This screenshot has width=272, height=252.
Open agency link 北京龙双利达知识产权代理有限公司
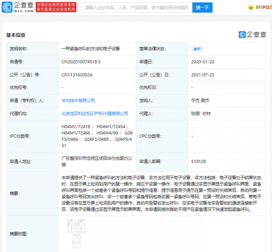[x=95, y=113]
